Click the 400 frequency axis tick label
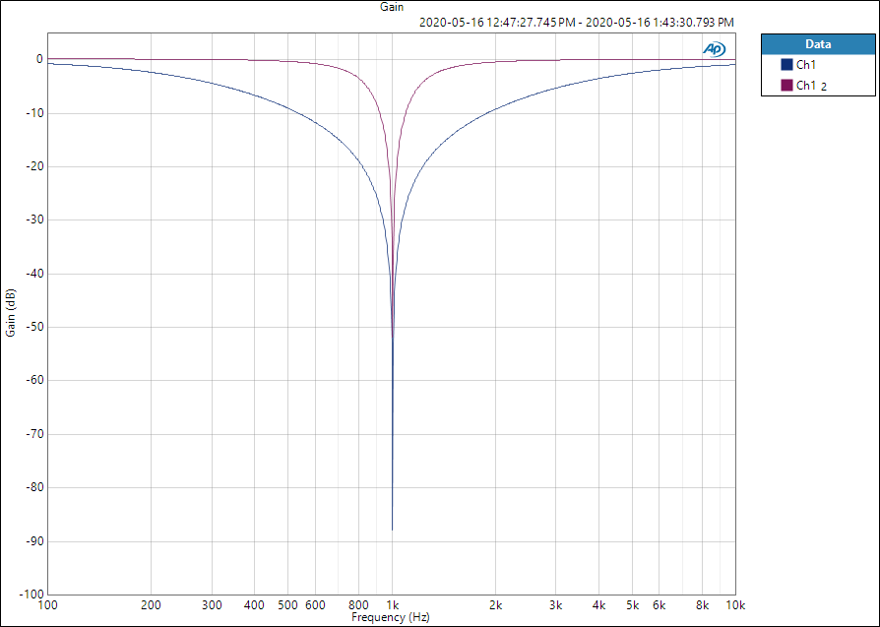880x627 pixels. tap(255, 605)
